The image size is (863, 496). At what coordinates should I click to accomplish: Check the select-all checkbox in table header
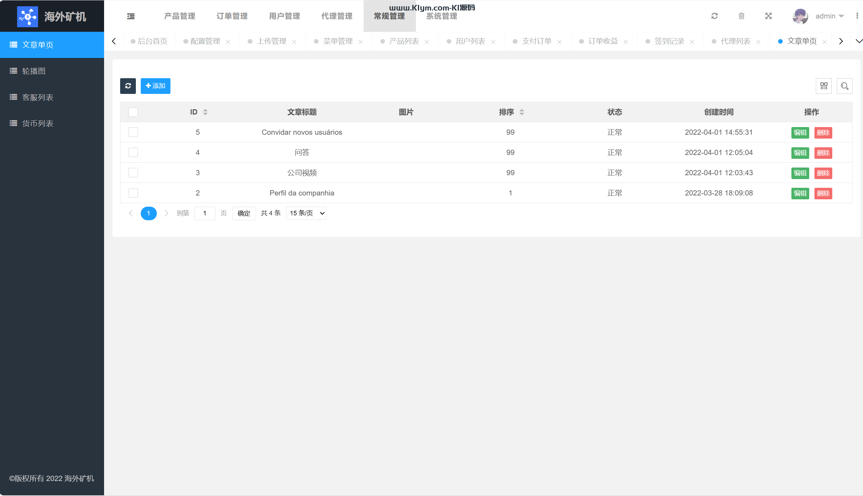[x=133, y=112]
